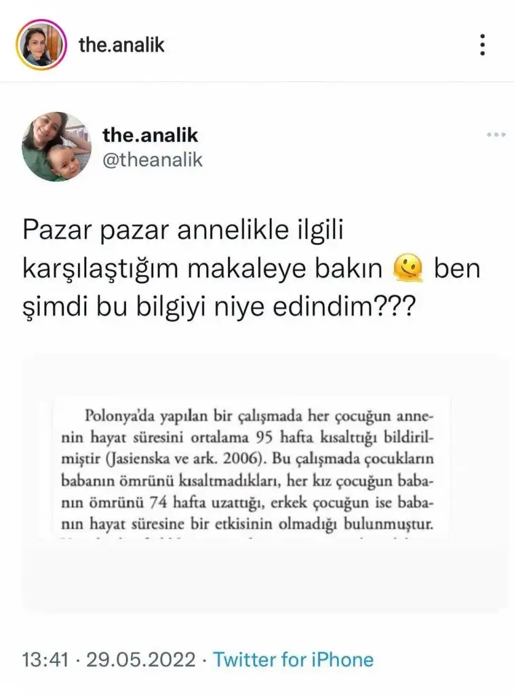Screen dimensions: 514x695
Task: Click the word 'bulunmuştur' ending the excerpt
Action: 389,525
